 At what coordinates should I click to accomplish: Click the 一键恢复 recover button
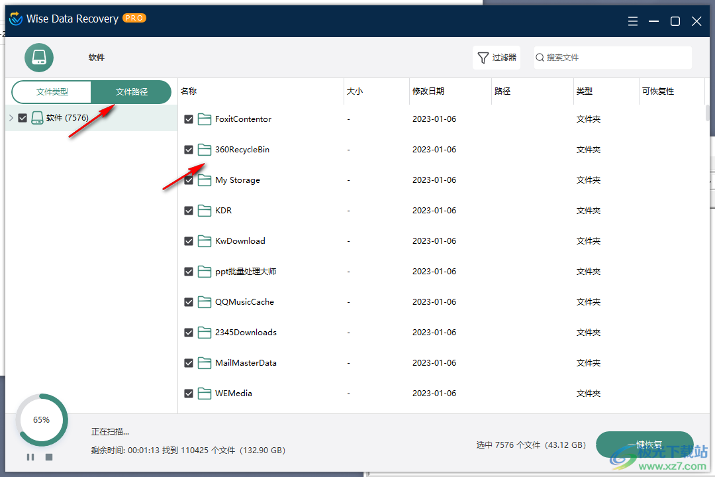coord(645,445)
